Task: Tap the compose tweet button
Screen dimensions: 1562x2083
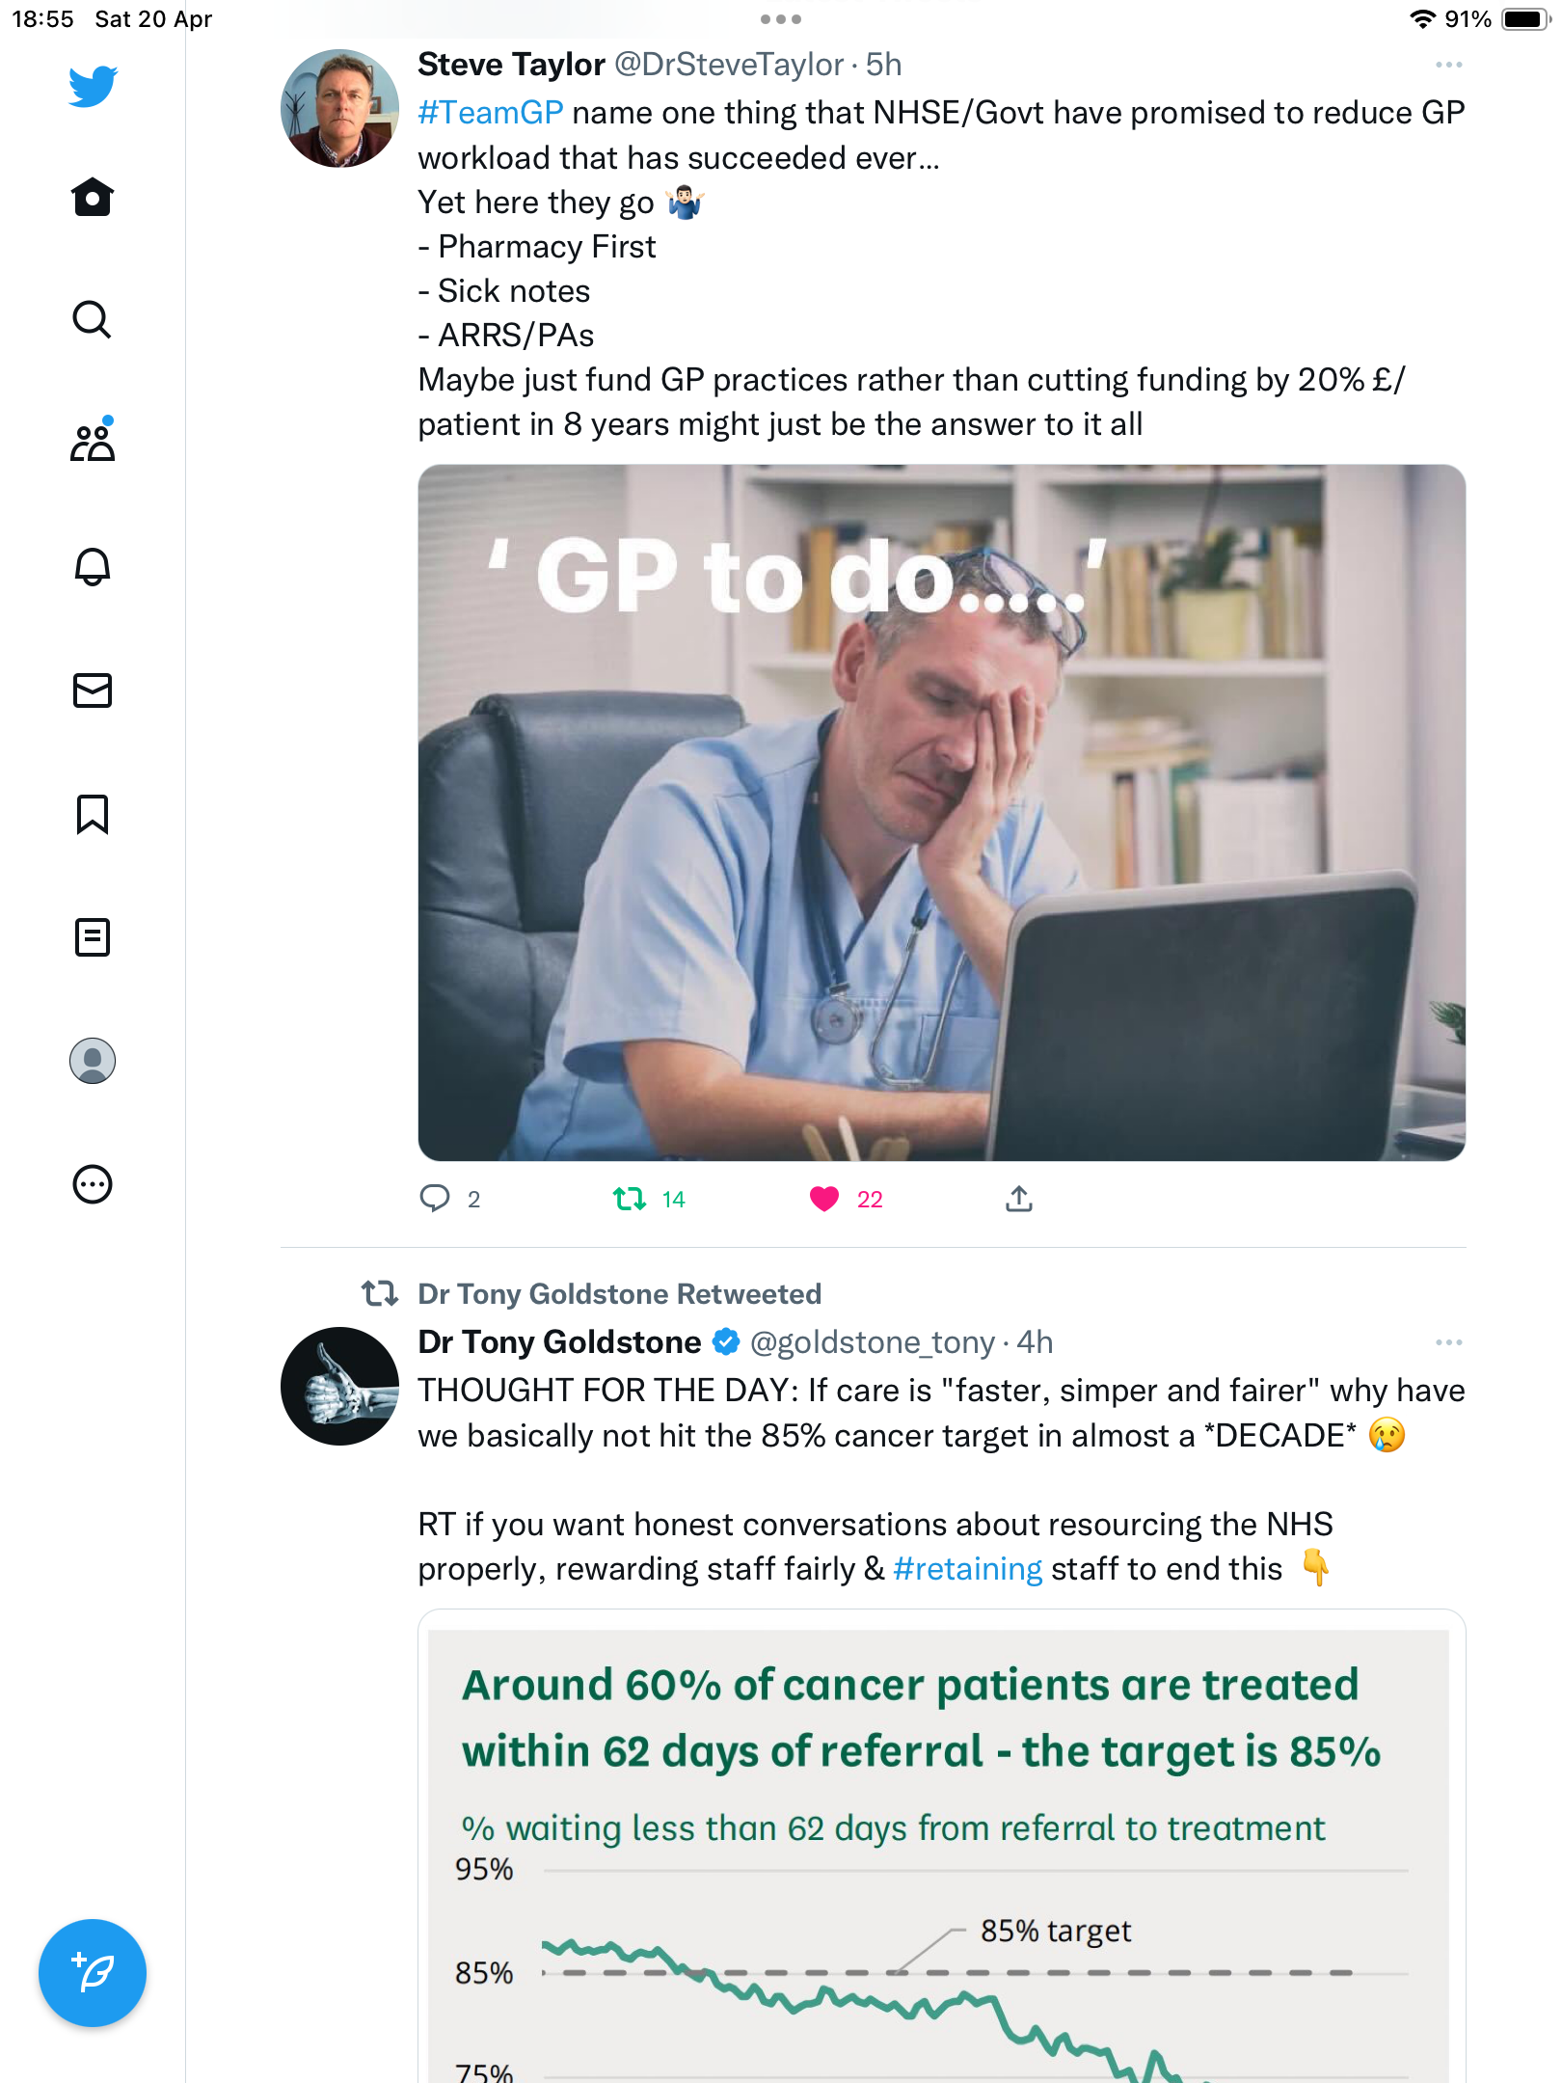Action: click(x=93, y=1973)
